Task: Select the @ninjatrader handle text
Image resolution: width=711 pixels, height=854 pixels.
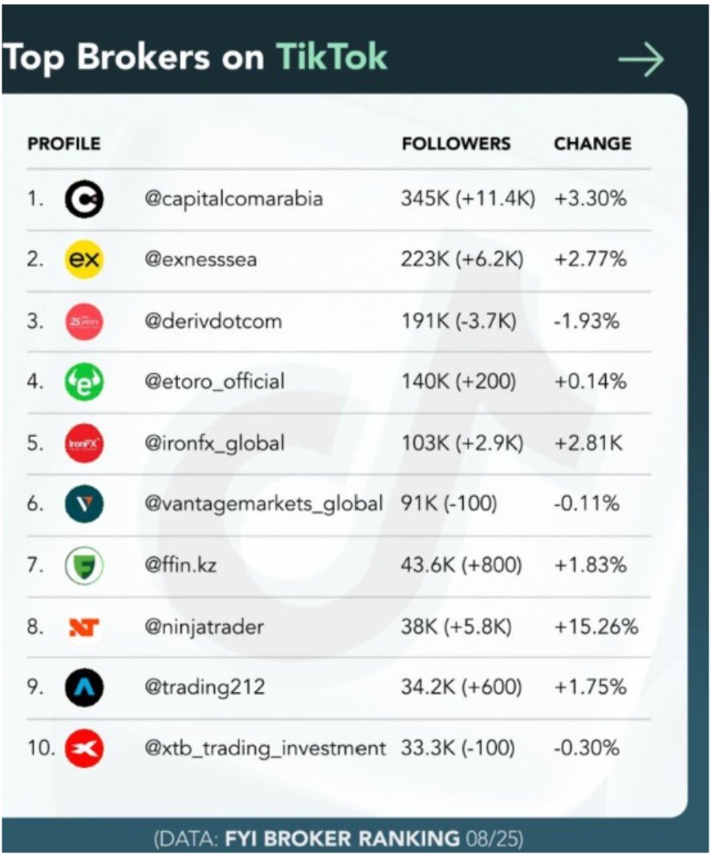Action: (204, 627)
